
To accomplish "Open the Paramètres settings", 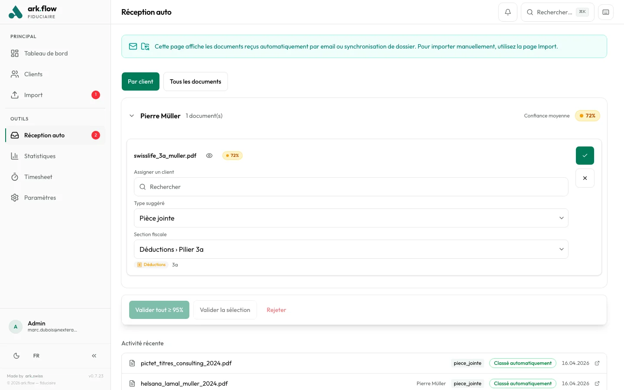I will 40,198.
